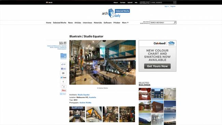Viewport: 222px width, 125px height.
Task: Click the World flag icon in top bar
Action: [x=47, y=2]
